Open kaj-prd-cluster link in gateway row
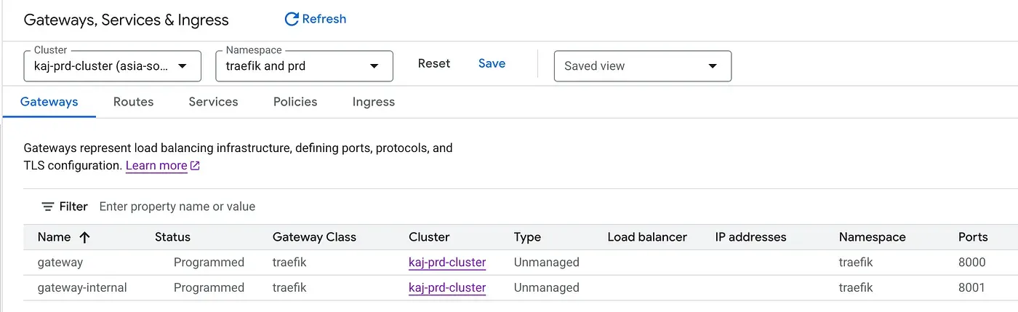The height and width of the screenshot is (312, 1018). point(447,263)
